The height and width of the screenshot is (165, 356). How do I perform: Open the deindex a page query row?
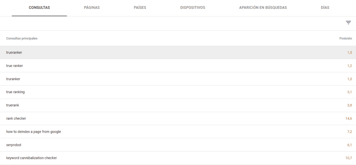point(34,132)
